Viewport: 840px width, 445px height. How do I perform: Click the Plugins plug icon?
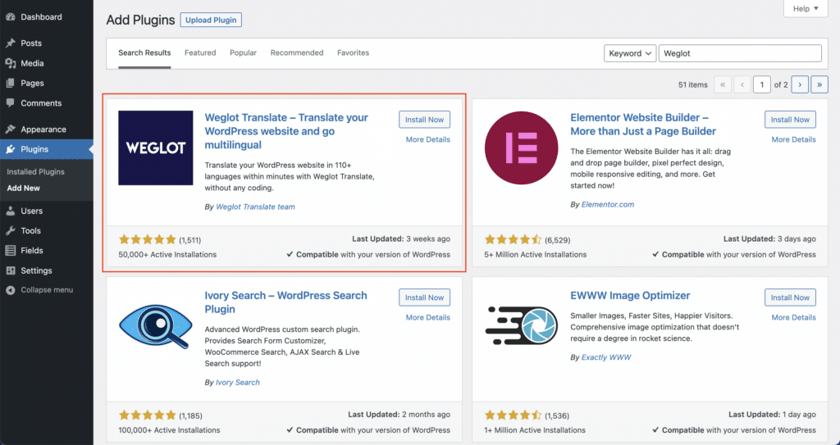10,149
